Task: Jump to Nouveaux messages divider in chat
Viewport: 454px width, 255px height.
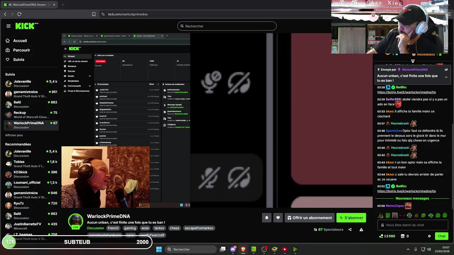Action: click(x=412, y=198)
